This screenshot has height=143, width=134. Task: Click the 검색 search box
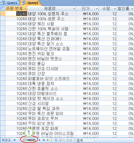[85, 140]
